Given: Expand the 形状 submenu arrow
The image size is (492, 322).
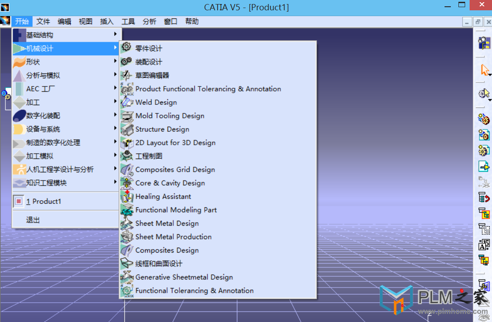Looking at the screenshot, I should tap(116, 61).
